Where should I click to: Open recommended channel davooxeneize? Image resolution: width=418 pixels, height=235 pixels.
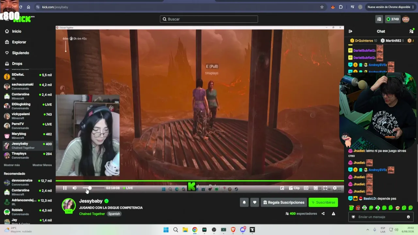[28, 182]
